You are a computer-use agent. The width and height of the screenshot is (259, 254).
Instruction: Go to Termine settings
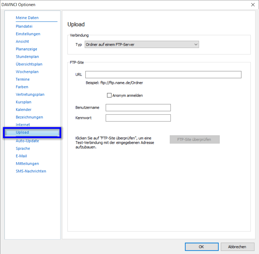point(23,79)
